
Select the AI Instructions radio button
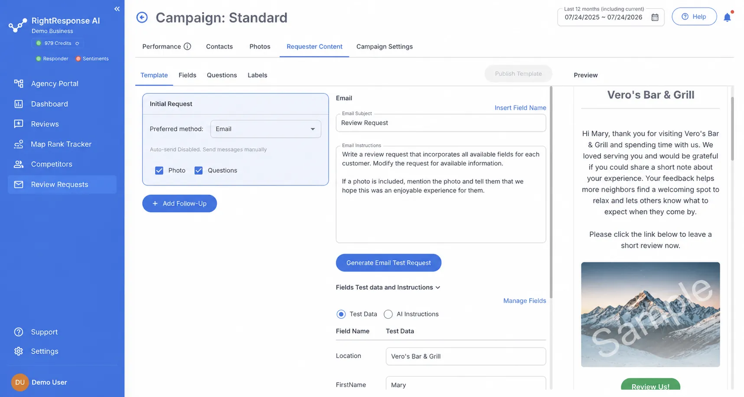point(388,314)
